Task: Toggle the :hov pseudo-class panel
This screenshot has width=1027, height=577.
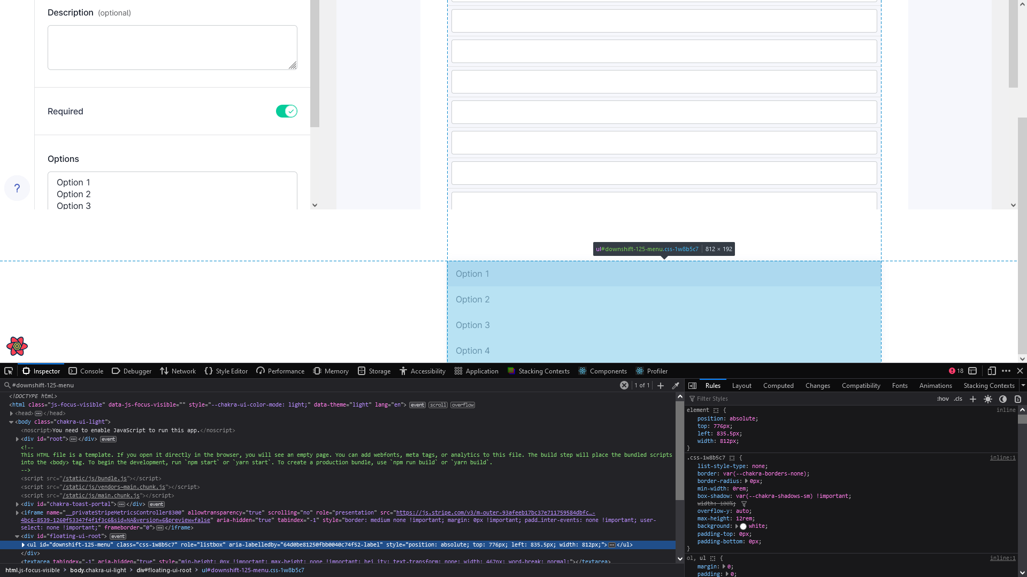Action: pos(943,399)
